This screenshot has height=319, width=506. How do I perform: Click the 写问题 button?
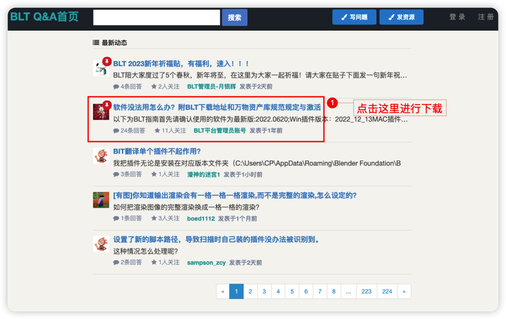coord(354,17)
